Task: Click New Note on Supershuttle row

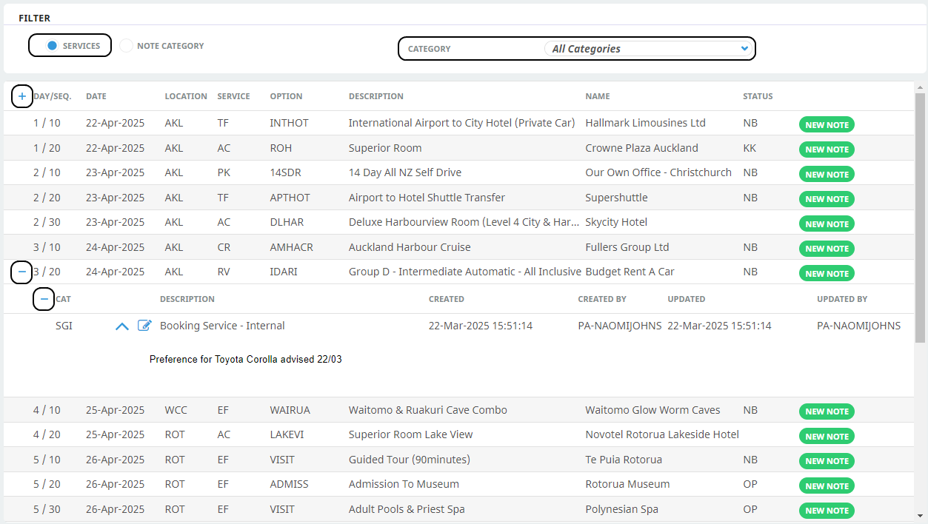Action: click(x=827, y=199)
